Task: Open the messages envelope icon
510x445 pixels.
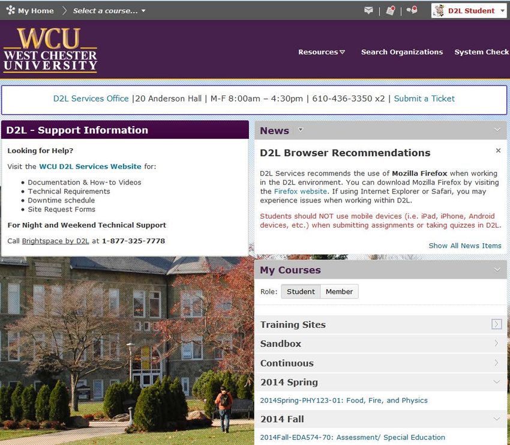Action: tap(368, 10)
